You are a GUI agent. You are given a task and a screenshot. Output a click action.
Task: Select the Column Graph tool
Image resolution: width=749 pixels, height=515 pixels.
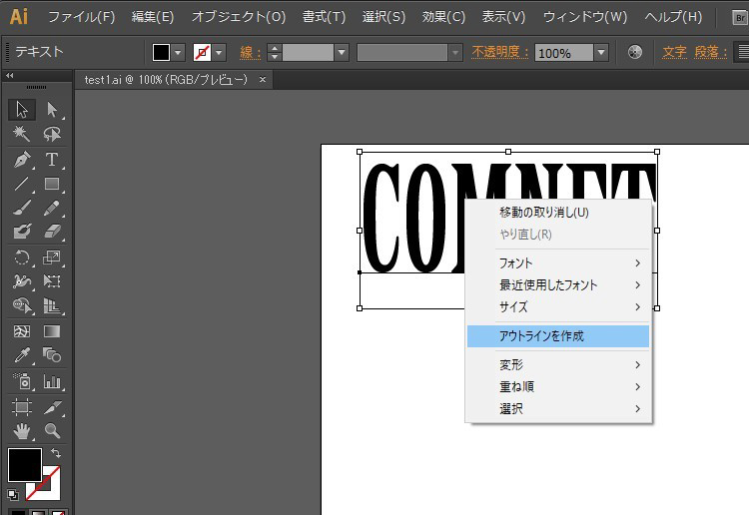tap(52, 381)
